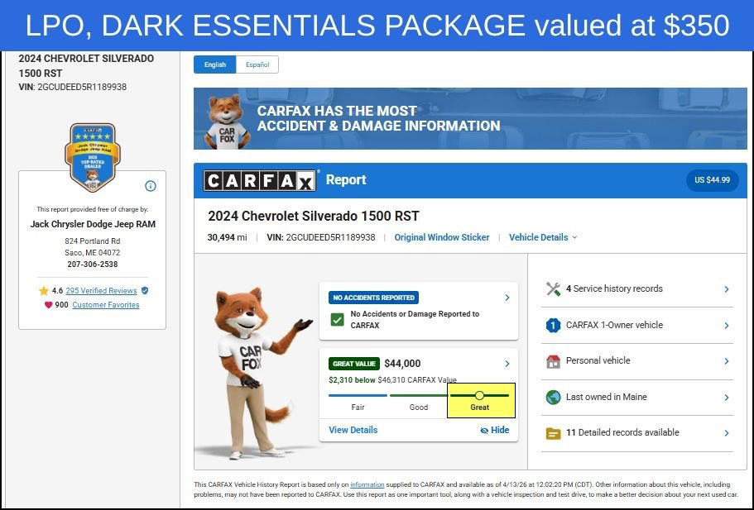Click the detailed records folder icon
The width and height of the screenshot is (754, 510).
point(554,433)
